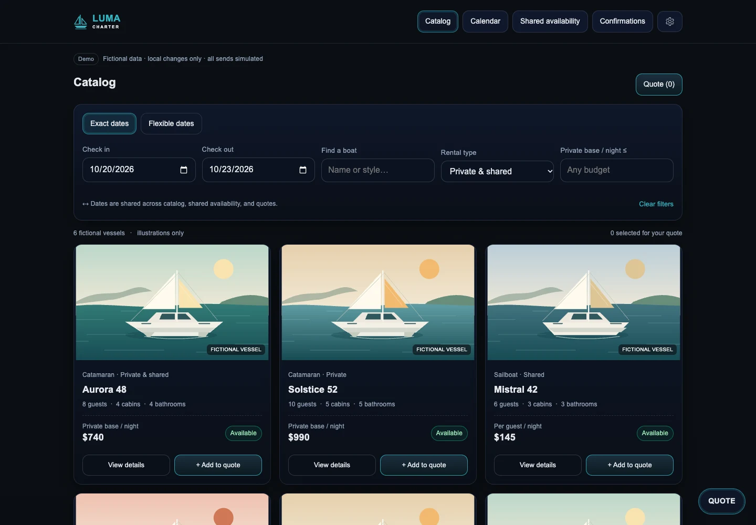This screenshot has width=756, height=525.
Task: Click the Demo badge
Action: (86, 59)
